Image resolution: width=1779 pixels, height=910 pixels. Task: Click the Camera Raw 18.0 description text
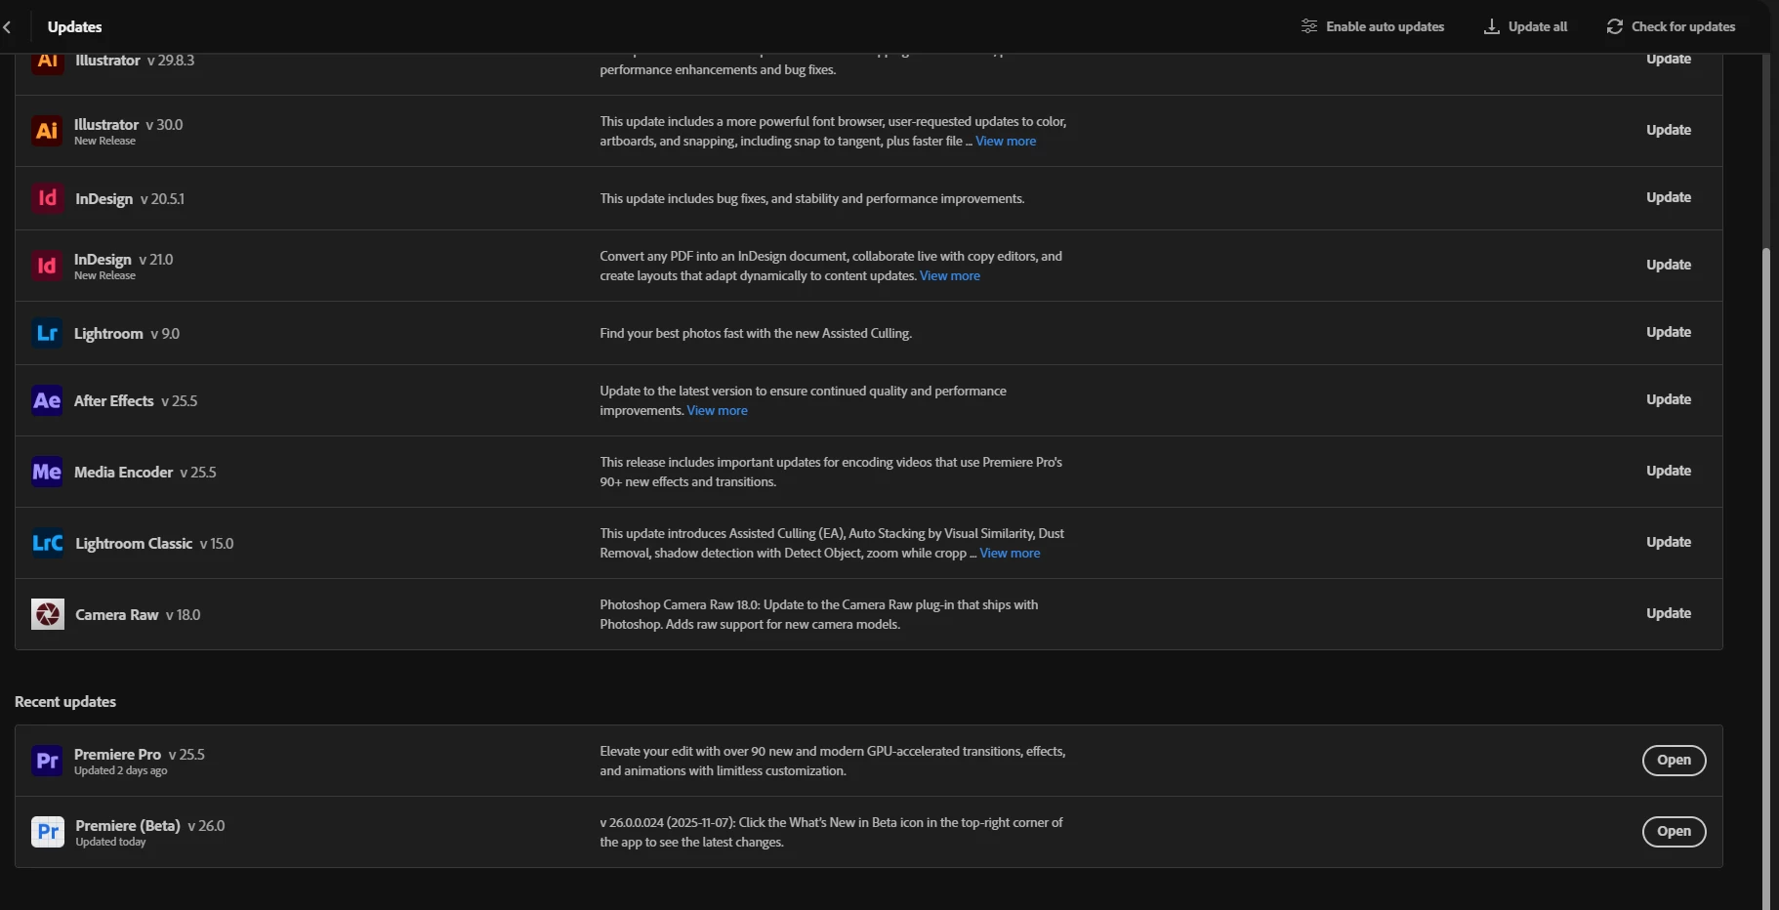click(819, 615)
